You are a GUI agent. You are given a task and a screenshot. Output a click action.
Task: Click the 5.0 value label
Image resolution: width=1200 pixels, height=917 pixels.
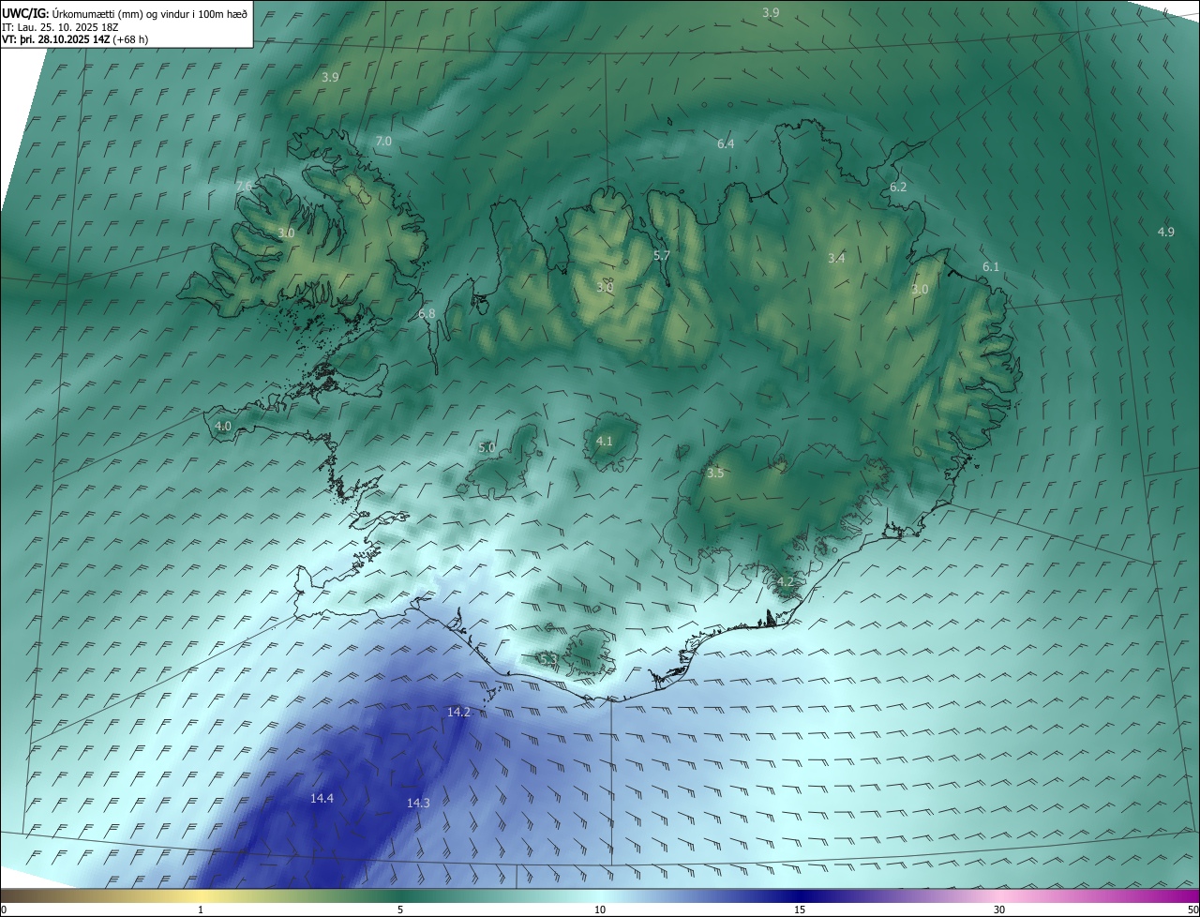[487, 448]
